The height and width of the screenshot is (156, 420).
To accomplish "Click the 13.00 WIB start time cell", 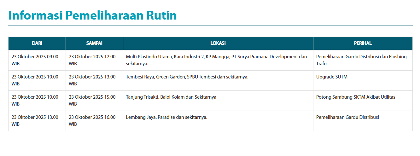I will point(35,121).
